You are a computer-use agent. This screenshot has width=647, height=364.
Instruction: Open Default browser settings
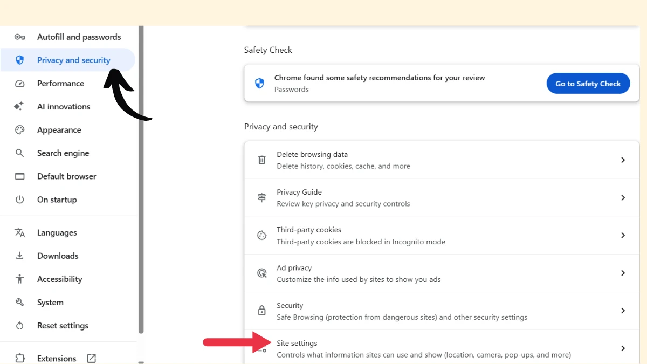67,176
